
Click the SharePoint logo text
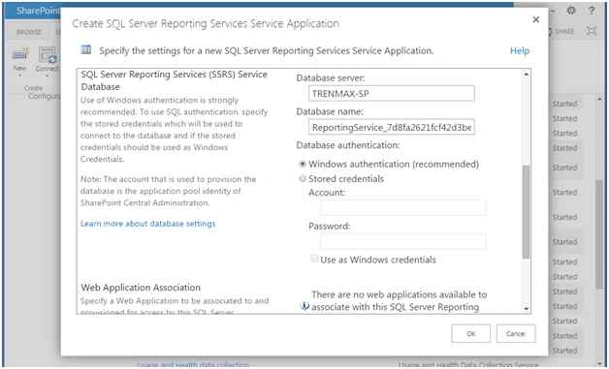point(38,11)
